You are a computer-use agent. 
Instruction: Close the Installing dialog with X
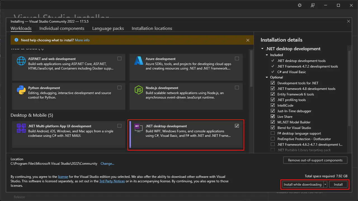tap(348, 21)
